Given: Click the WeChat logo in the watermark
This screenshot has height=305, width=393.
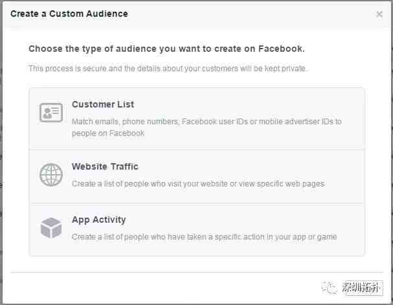Looking at the screenshot, I should point(330,288).
